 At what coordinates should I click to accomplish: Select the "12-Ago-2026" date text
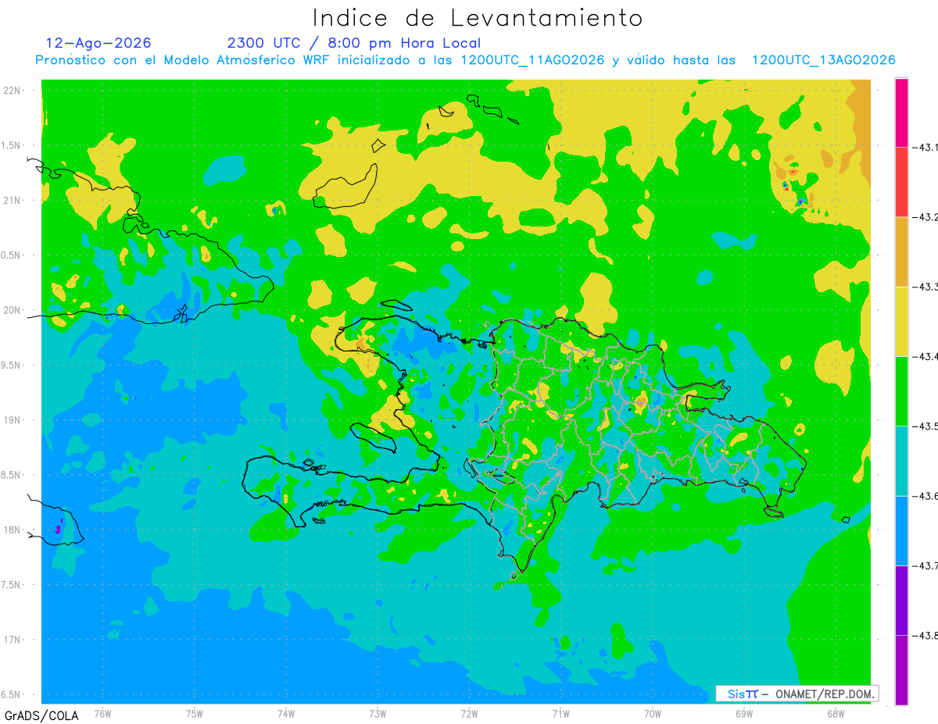(x=98, y=43)
